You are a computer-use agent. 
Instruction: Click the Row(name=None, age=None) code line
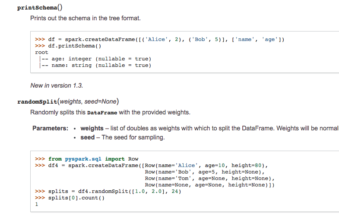tap(209, 185)
